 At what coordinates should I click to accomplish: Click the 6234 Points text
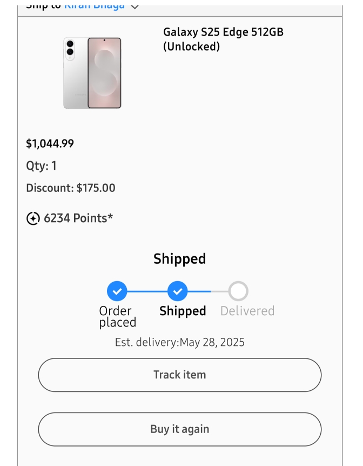pos(78,218)
